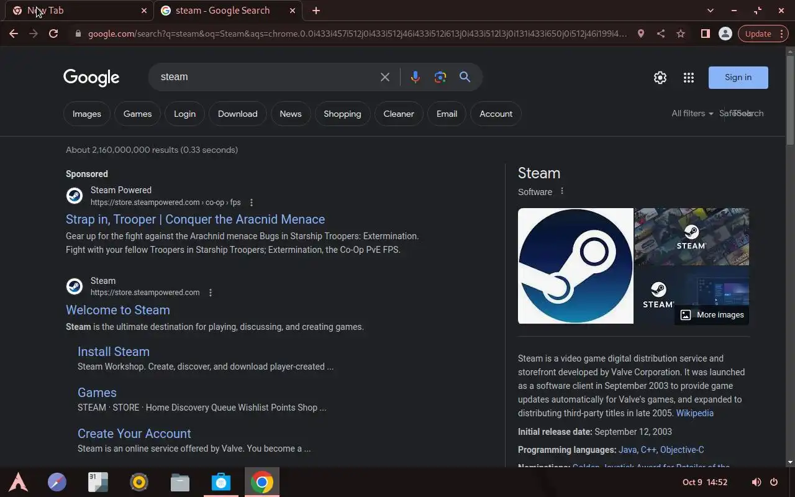Open the Files folder taskbar icon

point(180,482)
